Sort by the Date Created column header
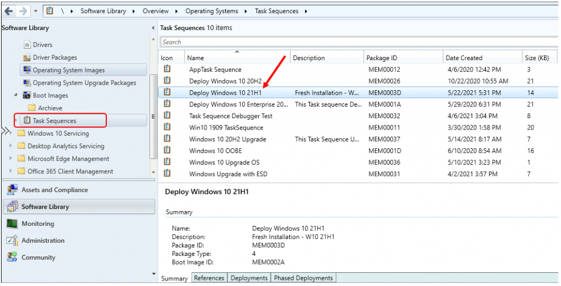561x286 pixels. (x=483, y=57)
